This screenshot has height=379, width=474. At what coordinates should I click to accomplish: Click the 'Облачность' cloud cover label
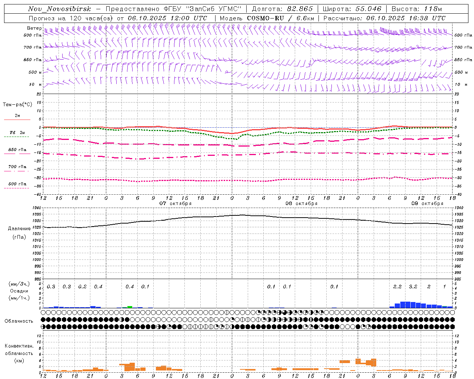pos(19,321)
